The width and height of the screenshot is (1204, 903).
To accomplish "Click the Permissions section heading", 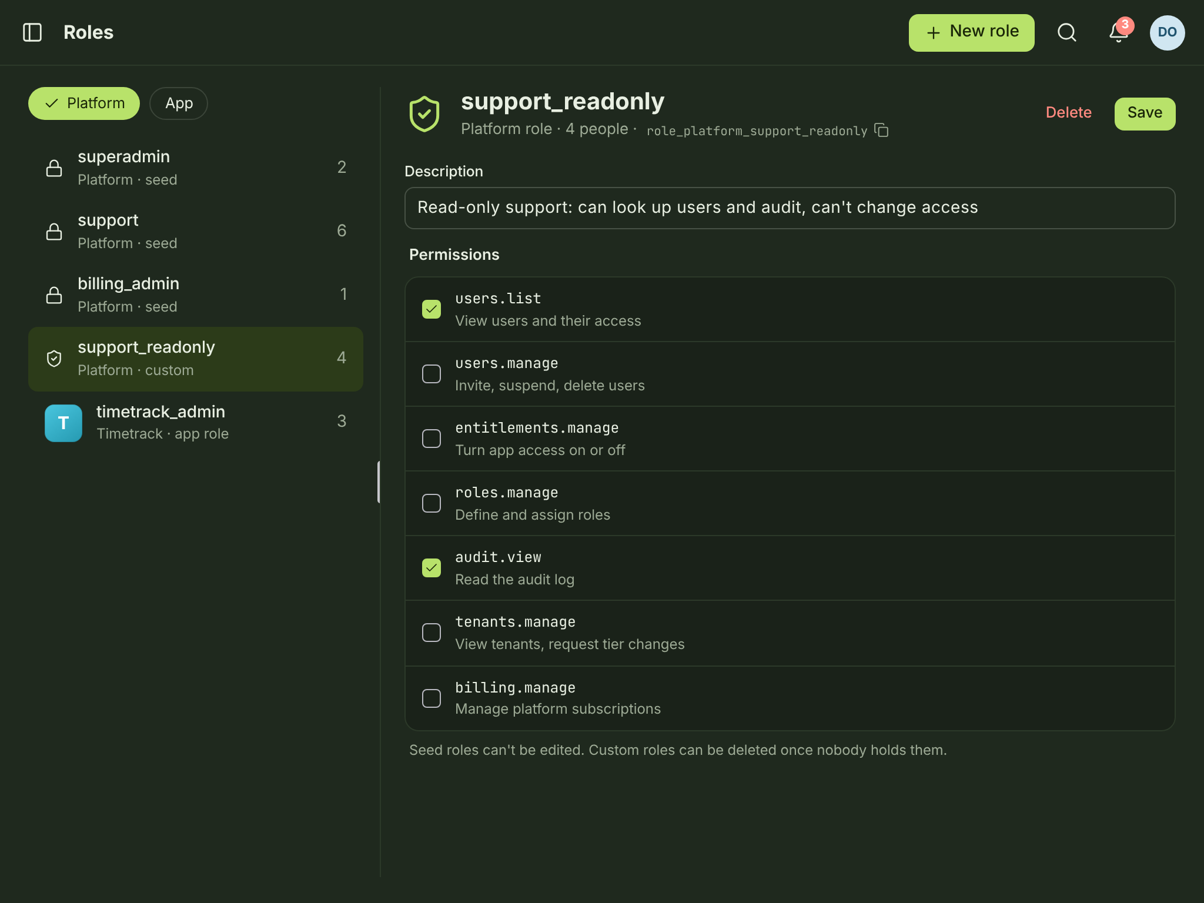I will 454,255.
